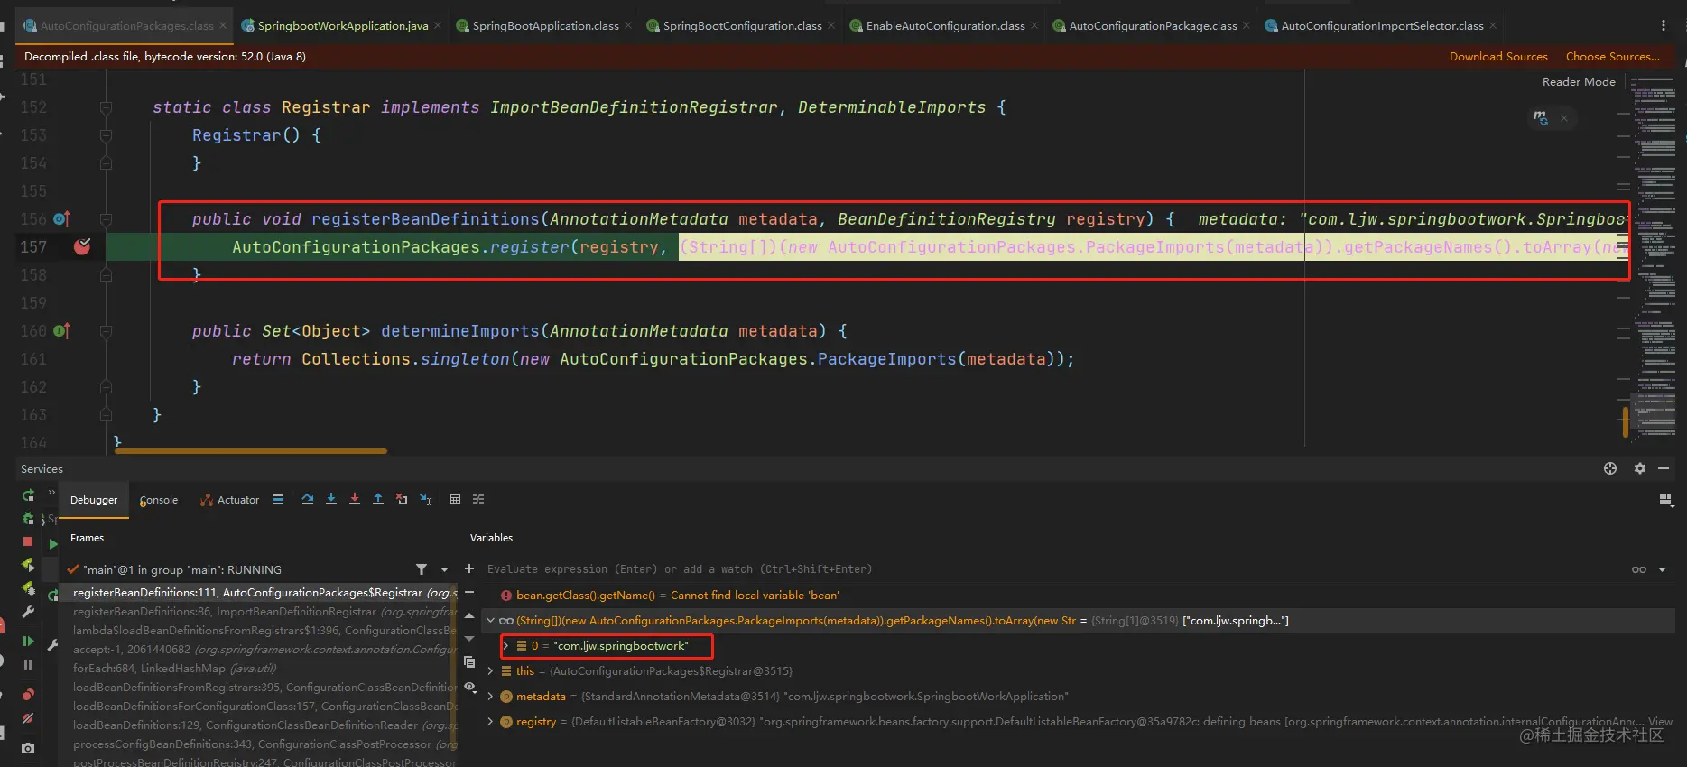Click the duplicate watch copy icon
1687x767 pixels.
tap(469, 662)
